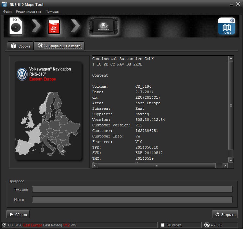243x229 pixels.
Task: Click the app icon in title bar
Action: click(4, 4)
